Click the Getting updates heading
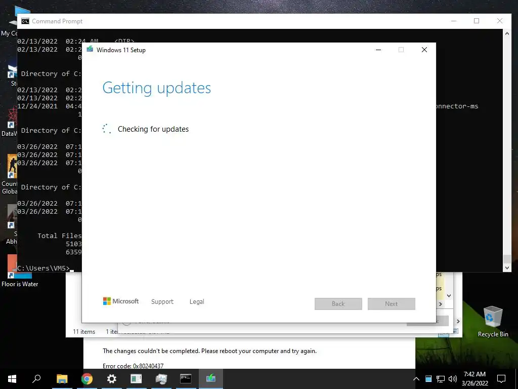The width and height of the screenshot is (518, 389). [x=157, y=88]
